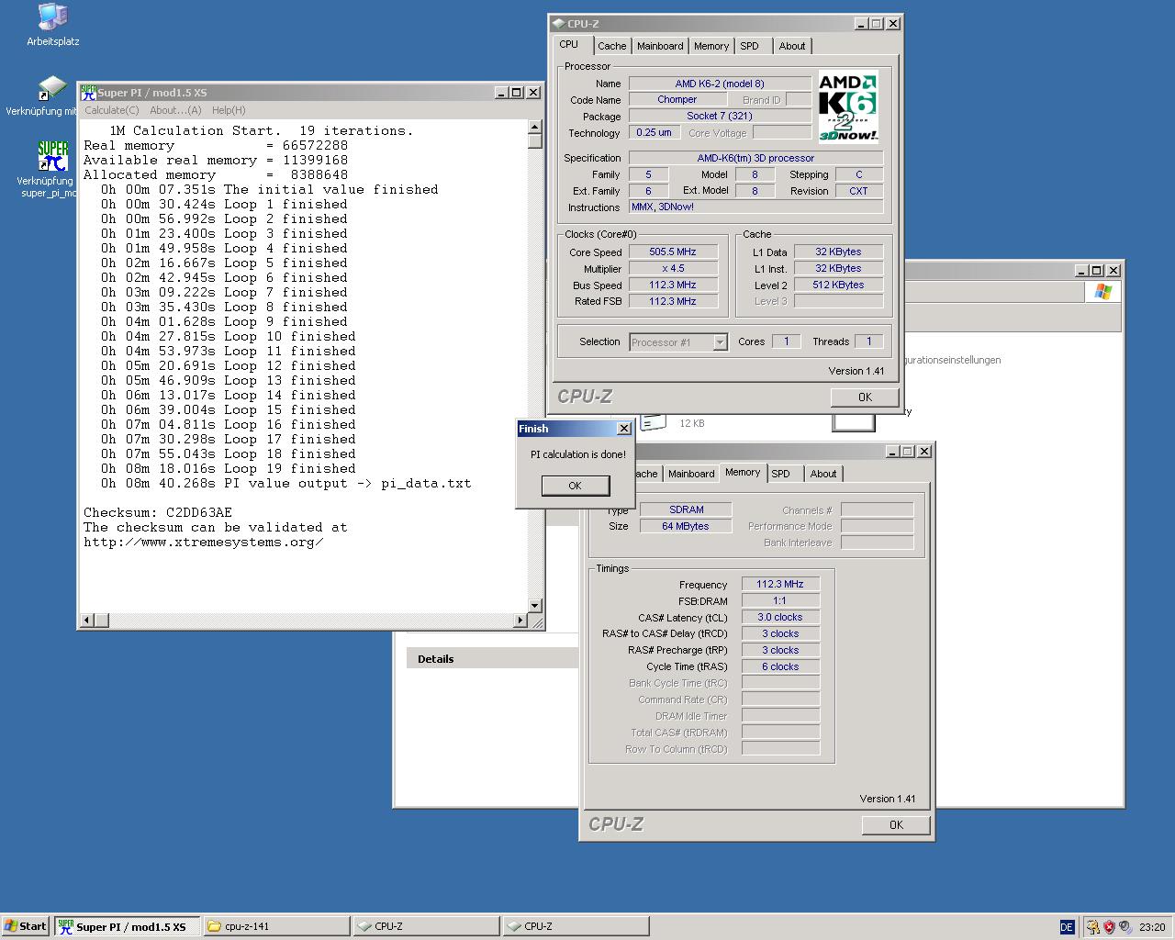The width and height of the screenshot is (1175, 940).
Task: Click Technology value 0.25 um
Action: (654, 132)
